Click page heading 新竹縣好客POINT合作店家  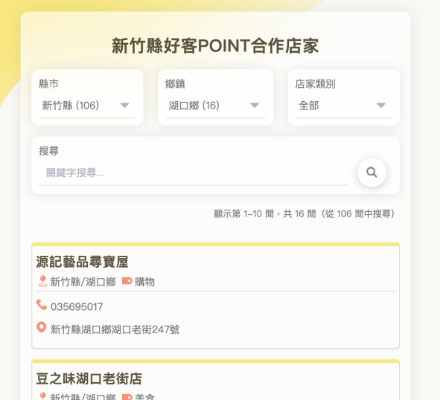pos(215,45)
